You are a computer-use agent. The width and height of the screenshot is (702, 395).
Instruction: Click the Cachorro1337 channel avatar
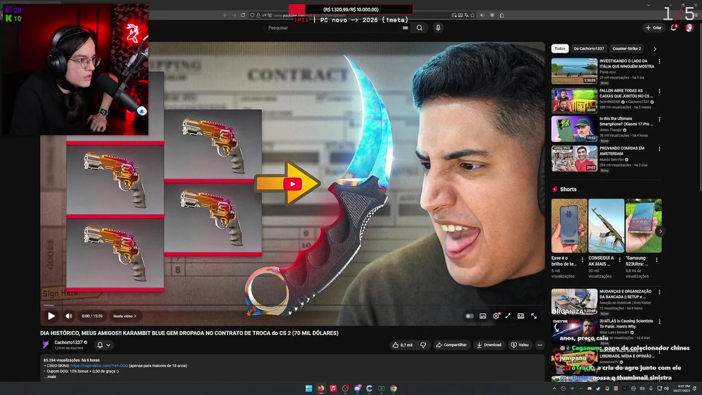point(46,345)
